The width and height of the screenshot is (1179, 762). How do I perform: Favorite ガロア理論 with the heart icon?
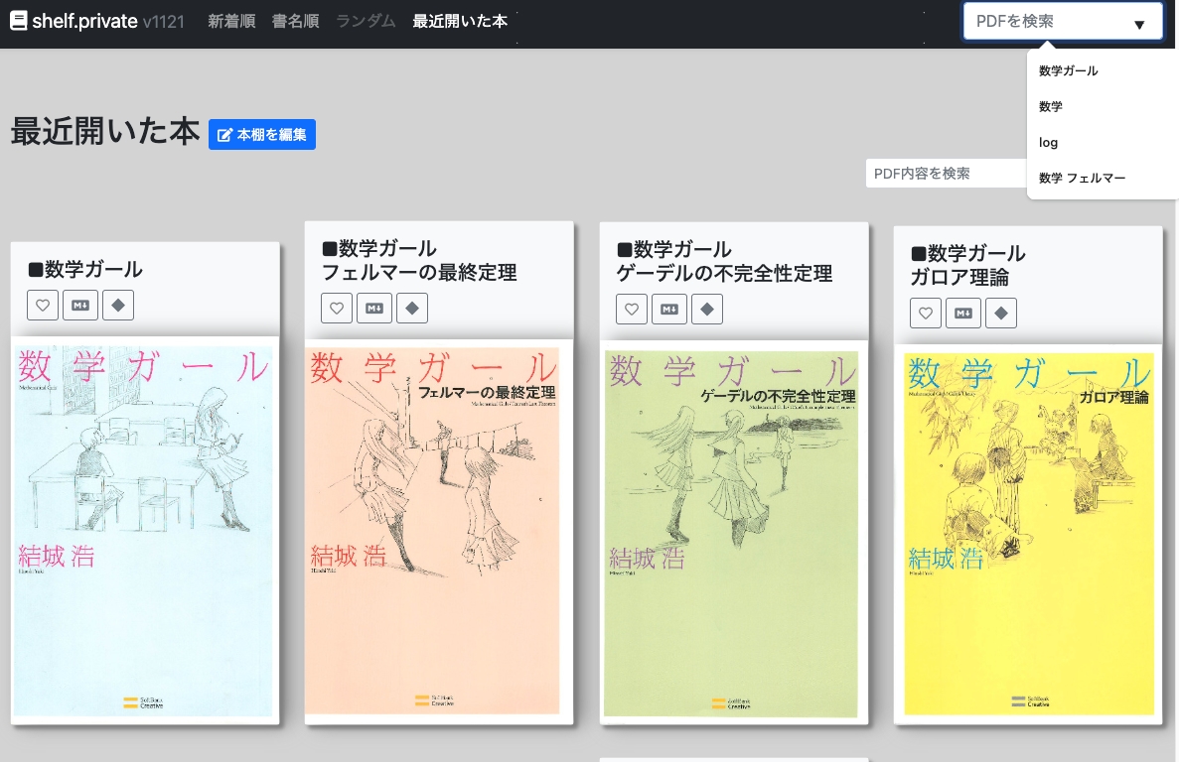point(926,314)
